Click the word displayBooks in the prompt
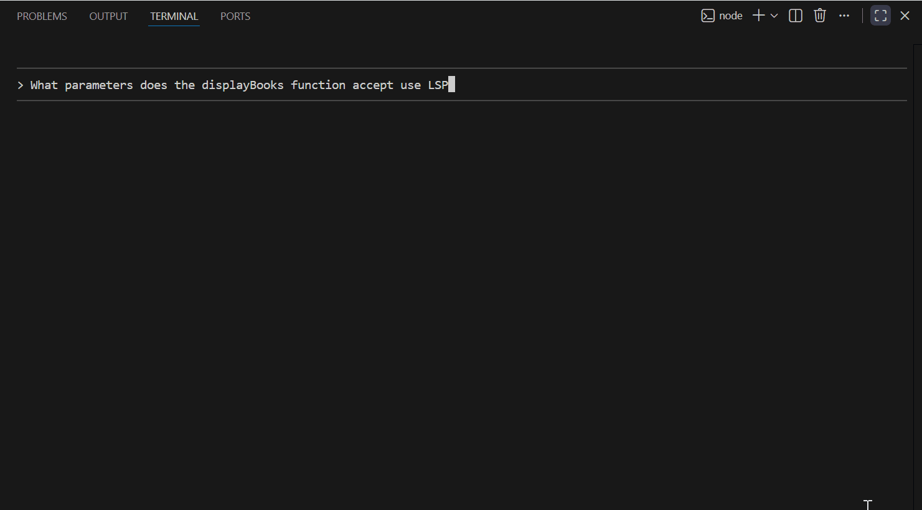 pos(242,85)
